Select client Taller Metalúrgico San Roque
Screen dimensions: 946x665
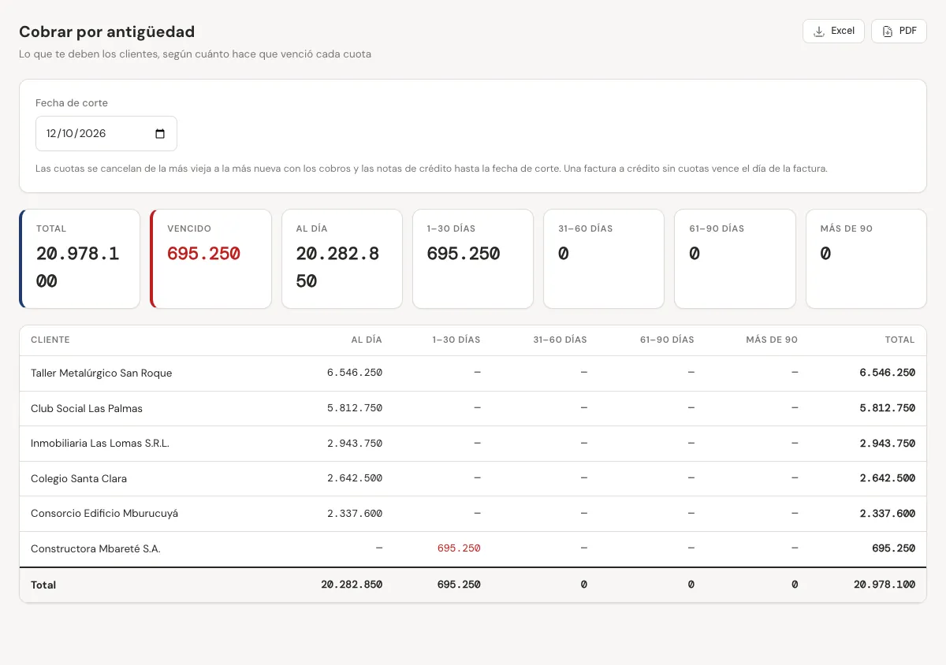(102, 373)
